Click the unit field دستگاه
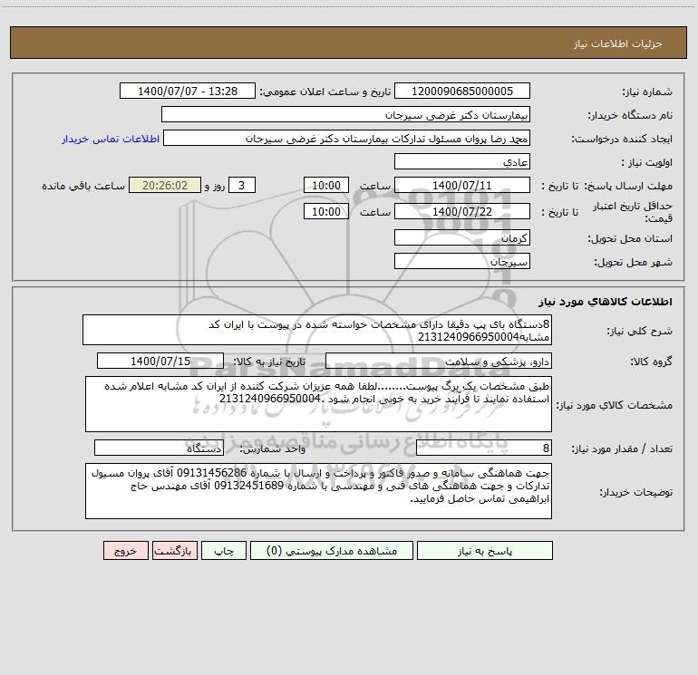 (159, 448)
